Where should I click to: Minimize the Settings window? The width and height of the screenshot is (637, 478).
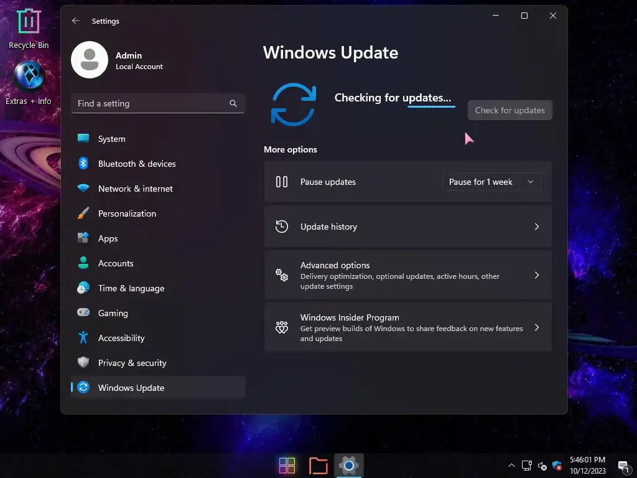(496, 16)
